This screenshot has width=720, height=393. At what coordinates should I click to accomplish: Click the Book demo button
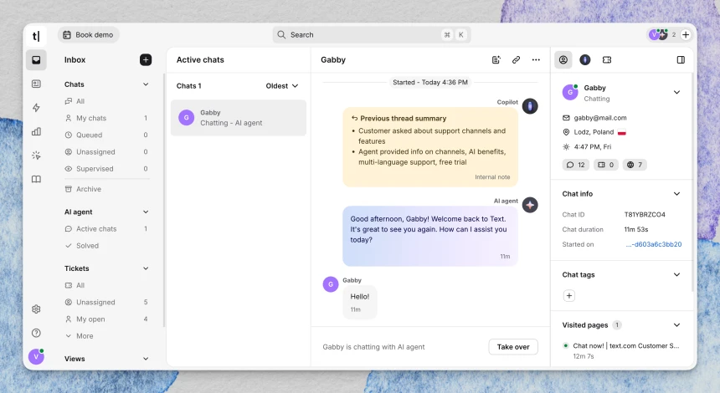click(x=88, y=35)
